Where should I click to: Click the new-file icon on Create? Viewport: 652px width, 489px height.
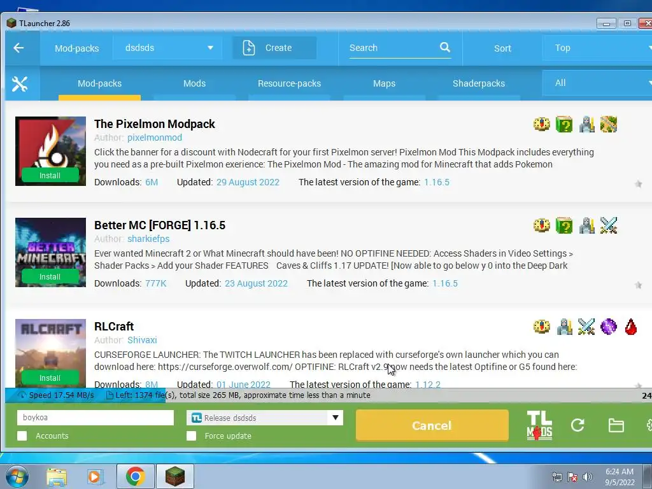(x=249, y=48)
